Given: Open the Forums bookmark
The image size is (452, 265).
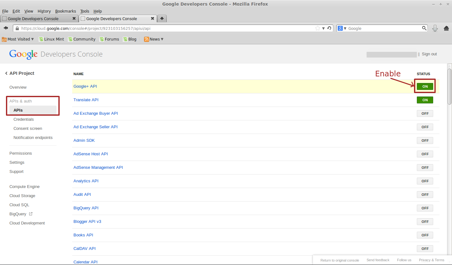Looking at the screenshot, I should (x=110, y=39).
